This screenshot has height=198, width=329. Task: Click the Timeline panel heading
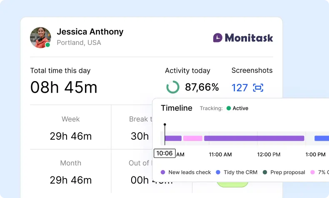point(177,108)
